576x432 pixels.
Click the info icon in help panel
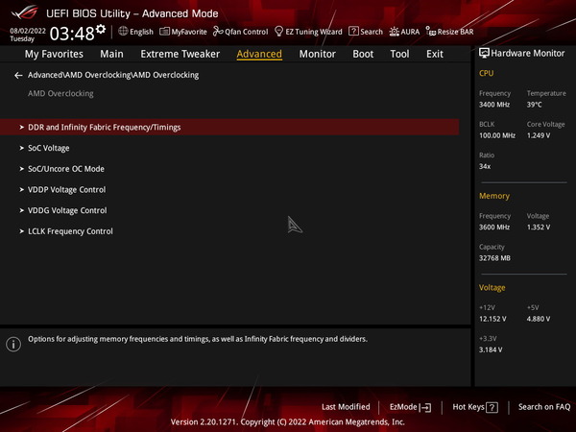13,345
